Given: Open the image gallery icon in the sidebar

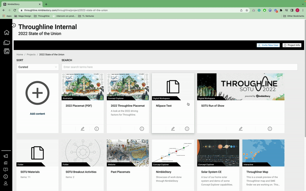Looking at the screenshot, I should [x=6, y=51].
